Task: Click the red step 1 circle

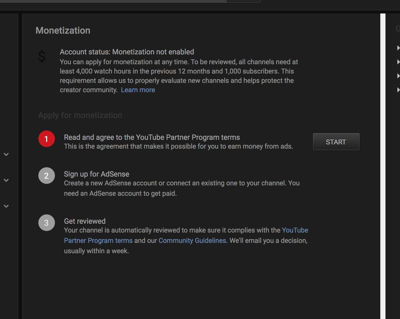Action: point(46,139)
